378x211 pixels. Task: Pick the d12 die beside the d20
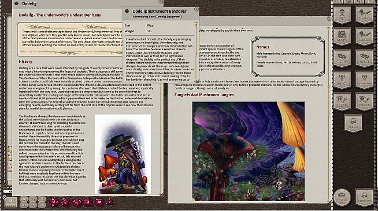click(x=65, y=202)
